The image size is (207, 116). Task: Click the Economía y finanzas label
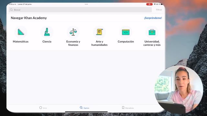coord(73,43)
